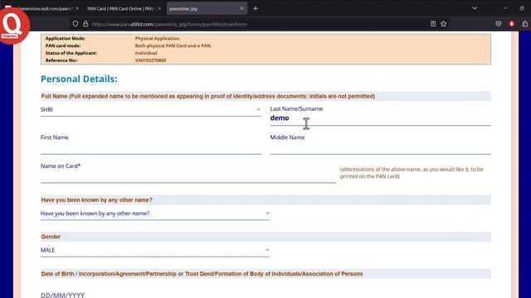Open the list all tabs chevron
531x298 pixels.
click(475, 8)
